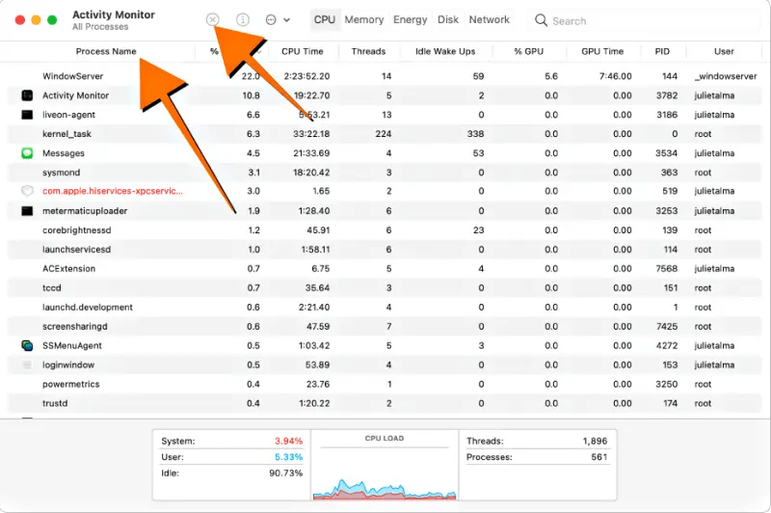Sort by Threads column header

[x=368, y=51]
